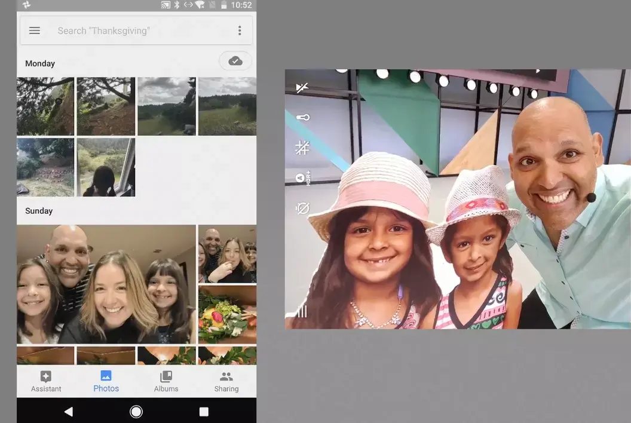Open the three-dot overflow menu
Screen dimensions: 631x423
click(240, 30)
